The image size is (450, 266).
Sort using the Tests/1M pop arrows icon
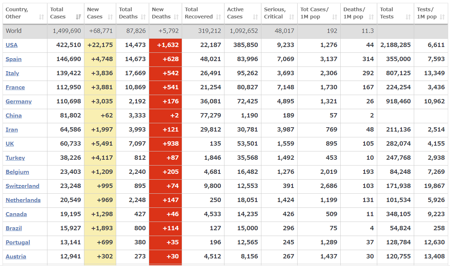(442, 17)
